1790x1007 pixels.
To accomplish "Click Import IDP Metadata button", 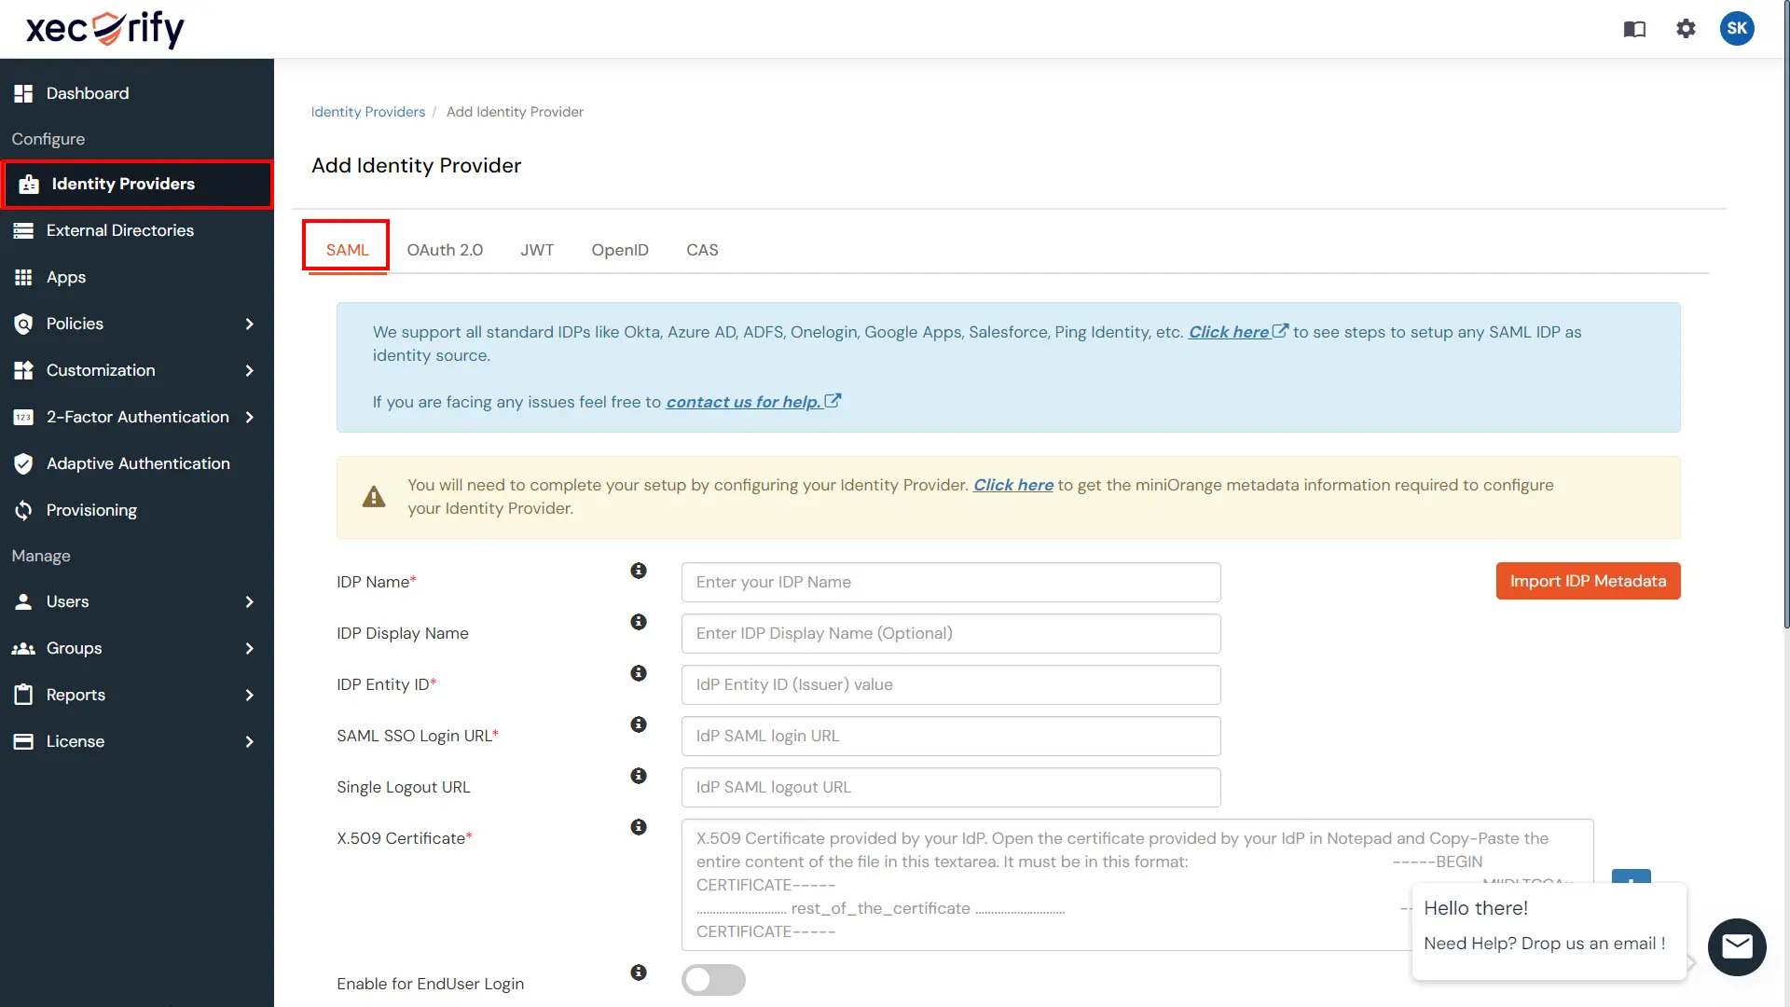I will [1589, 580].
